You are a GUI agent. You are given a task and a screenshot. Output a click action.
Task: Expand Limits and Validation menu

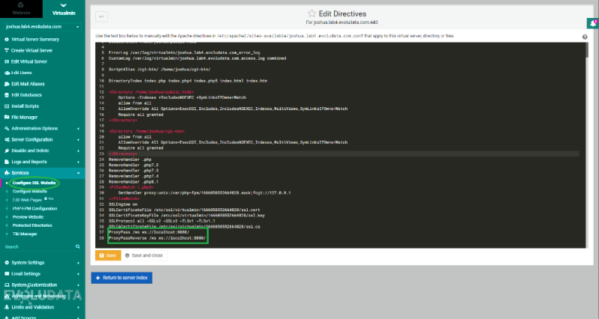(x=43, y=307)
